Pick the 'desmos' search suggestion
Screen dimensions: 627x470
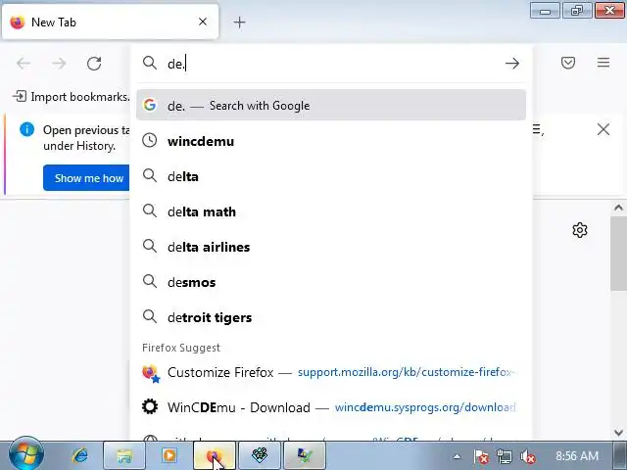[x=331, y=282]
